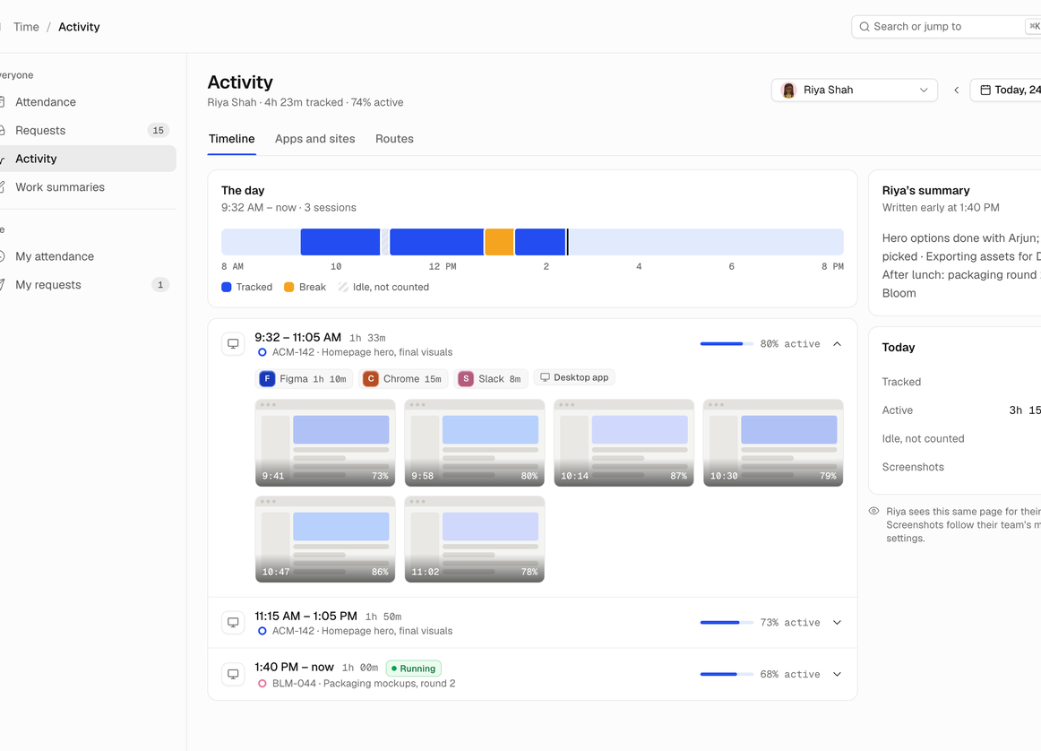Click the striped Idle legend swatch

pyautogui.click(x=342, y=287)
